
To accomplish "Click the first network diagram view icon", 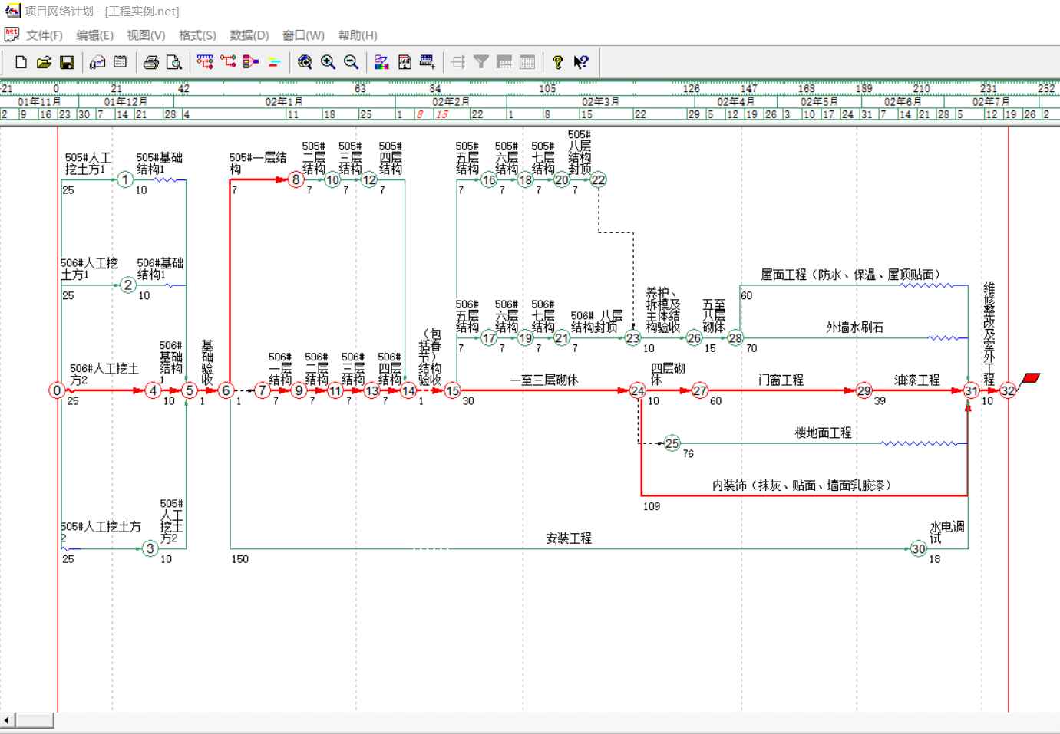I will point(205,62).
